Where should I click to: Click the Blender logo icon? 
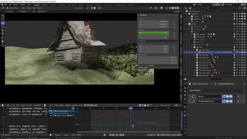click(2, 5)
